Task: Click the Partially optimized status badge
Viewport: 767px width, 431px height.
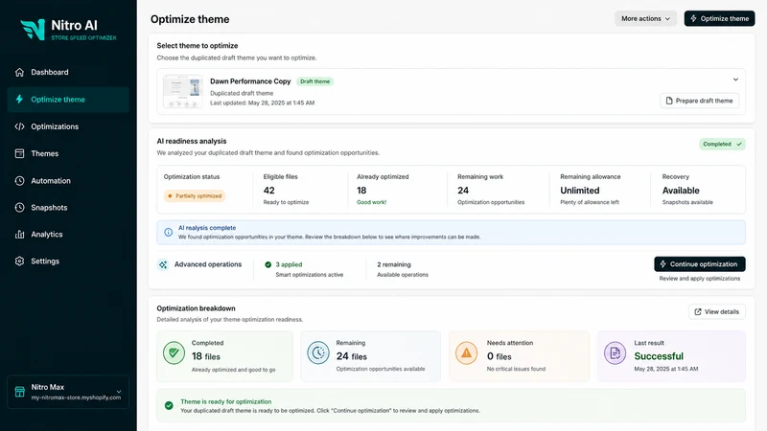Action: tap(195, 196)
